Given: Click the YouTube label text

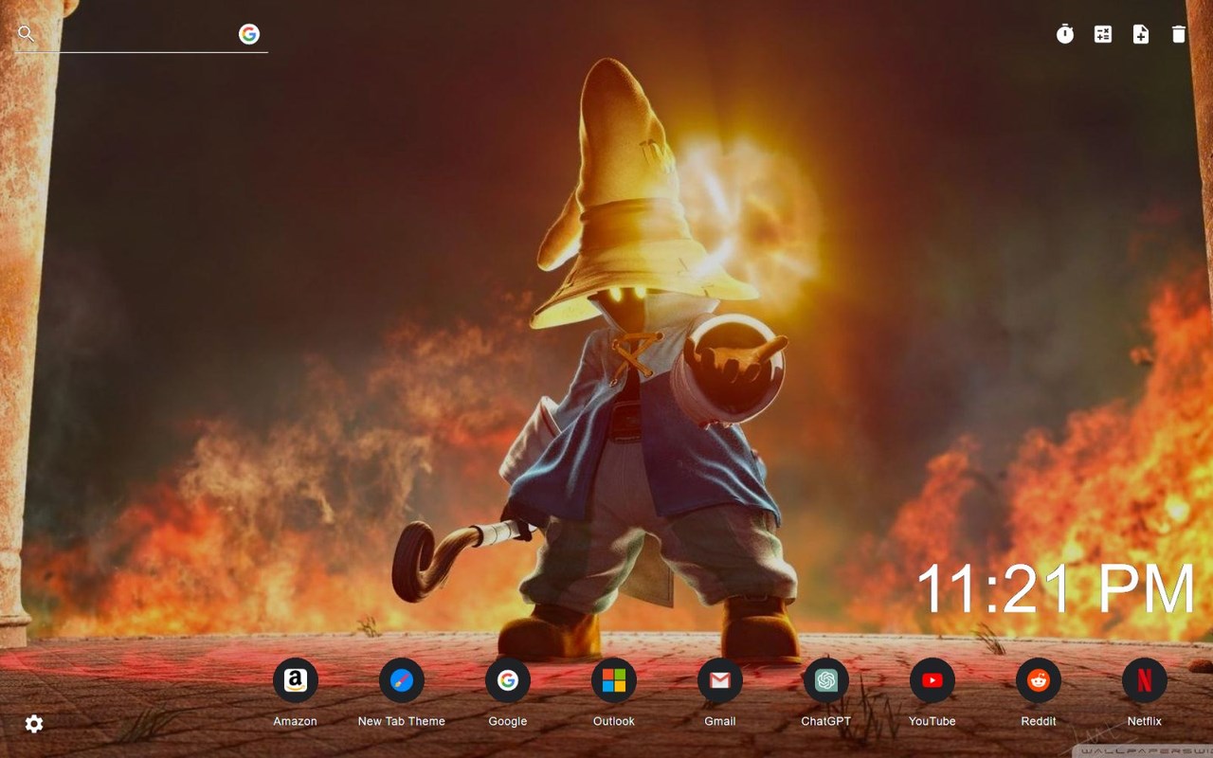Looking at the screenshot, I should pos(932,721).
